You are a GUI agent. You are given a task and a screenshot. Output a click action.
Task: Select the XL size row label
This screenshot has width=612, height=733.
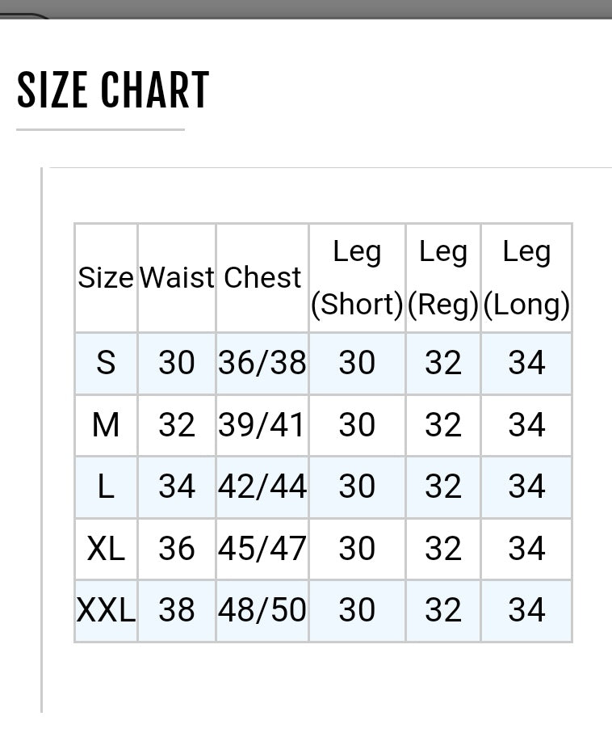tap(106, 549)
